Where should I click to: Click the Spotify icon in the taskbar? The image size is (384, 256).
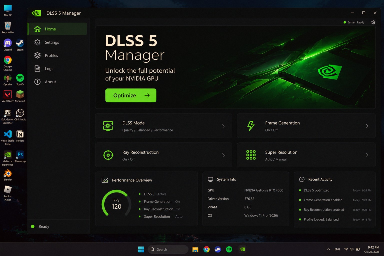[x=229, y=249]
